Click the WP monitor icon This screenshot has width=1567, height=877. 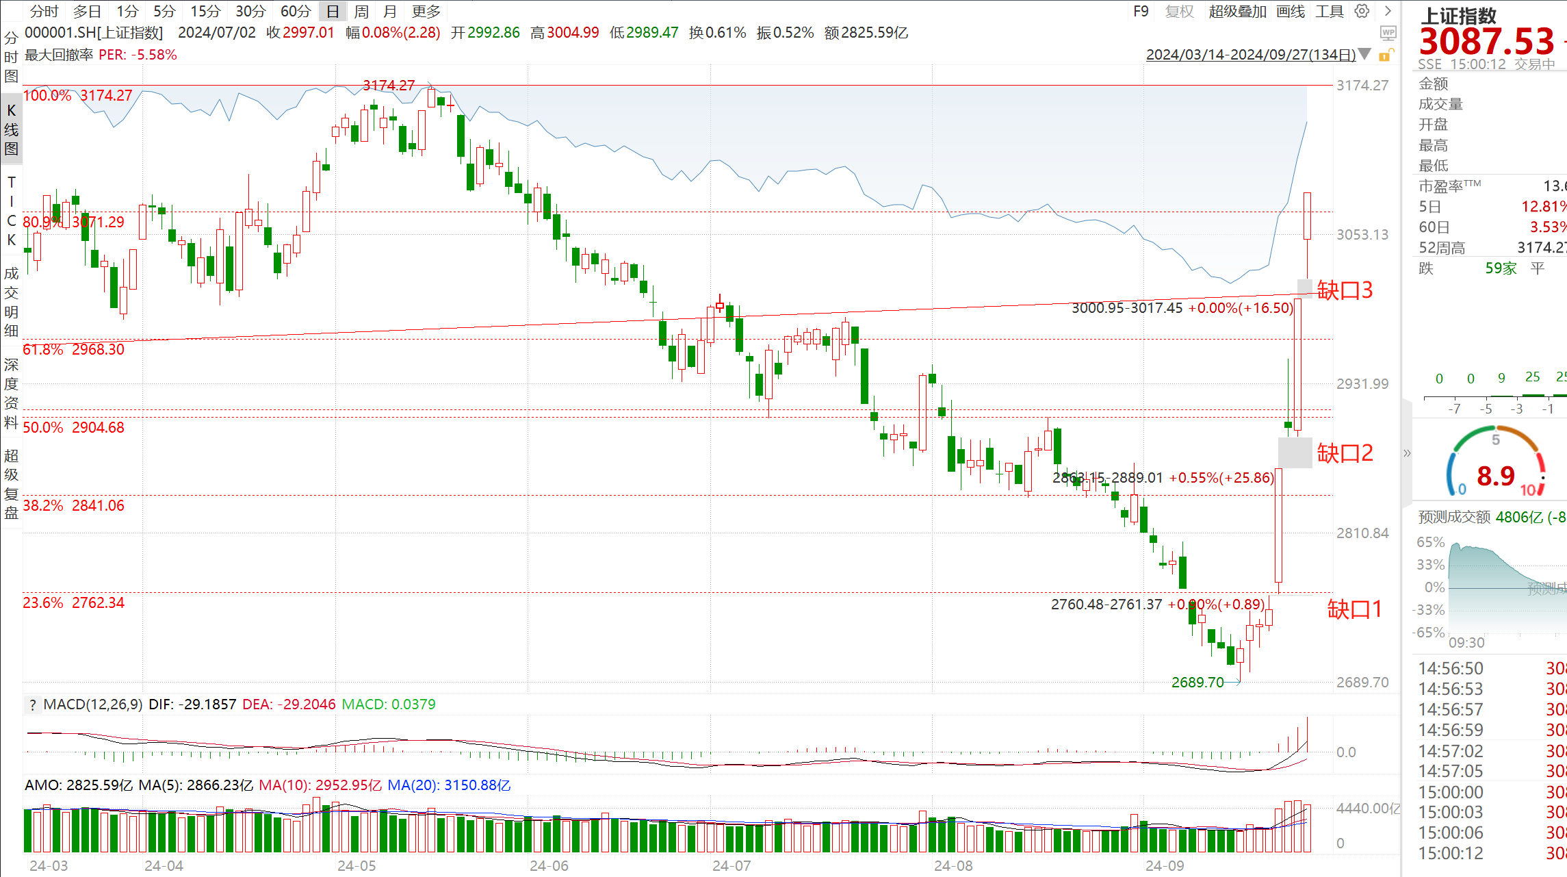pyautogui.click(x=1388, y=33)
